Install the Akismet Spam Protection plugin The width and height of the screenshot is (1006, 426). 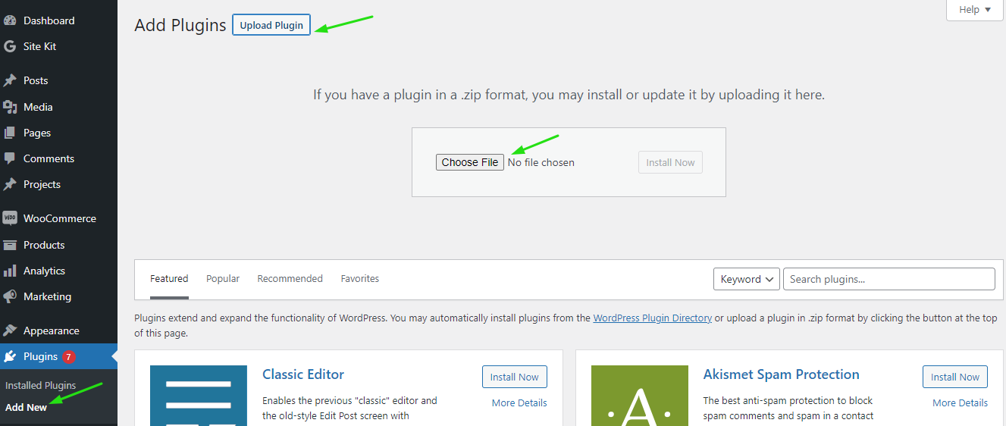click(955, 377)
